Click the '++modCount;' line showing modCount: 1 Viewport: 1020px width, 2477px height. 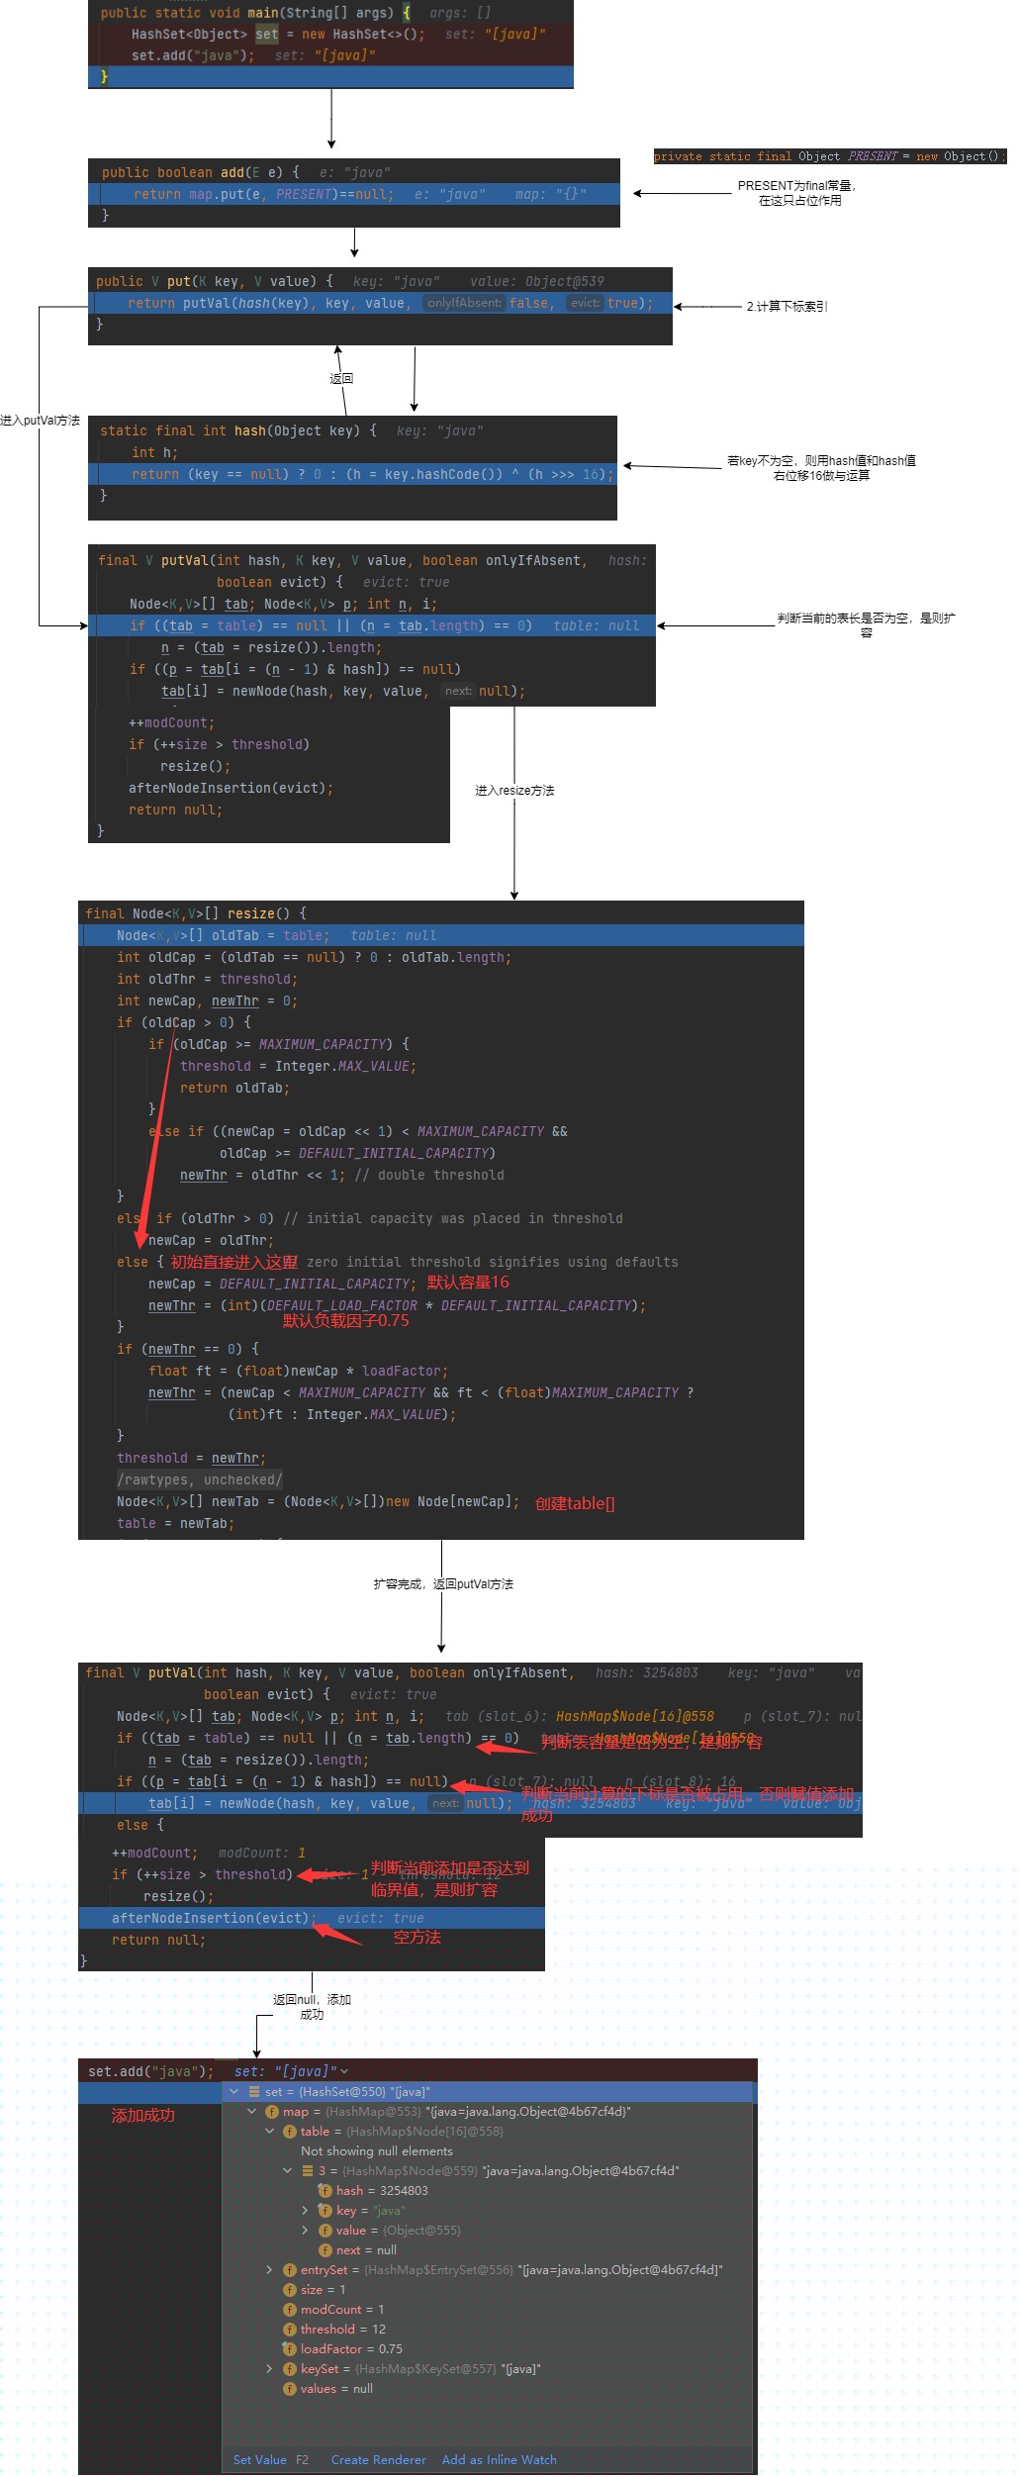(154, 1853)
